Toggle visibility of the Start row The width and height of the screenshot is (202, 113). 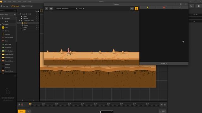pos(36,27)
